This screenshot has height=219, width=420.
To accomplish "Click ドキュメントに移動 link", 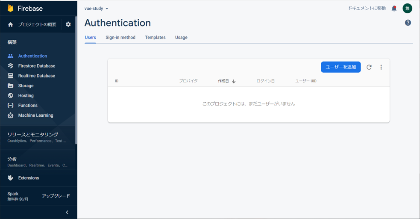I will 367,8.
